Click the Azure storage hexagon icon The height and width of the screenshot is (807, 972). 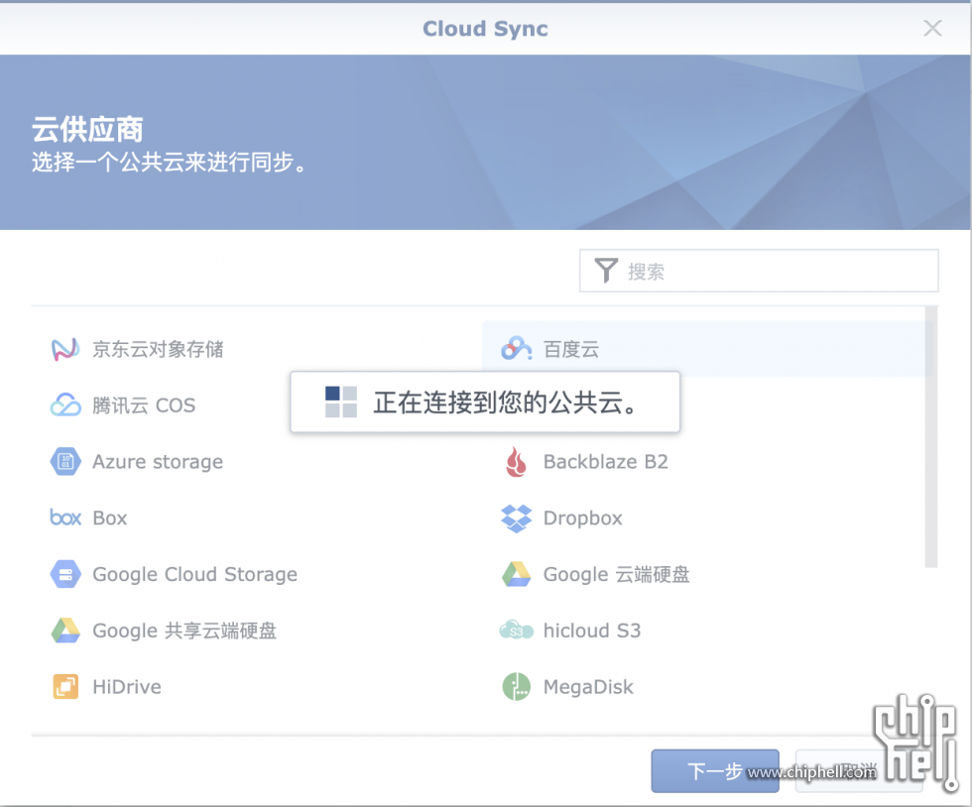coord(65,462)
